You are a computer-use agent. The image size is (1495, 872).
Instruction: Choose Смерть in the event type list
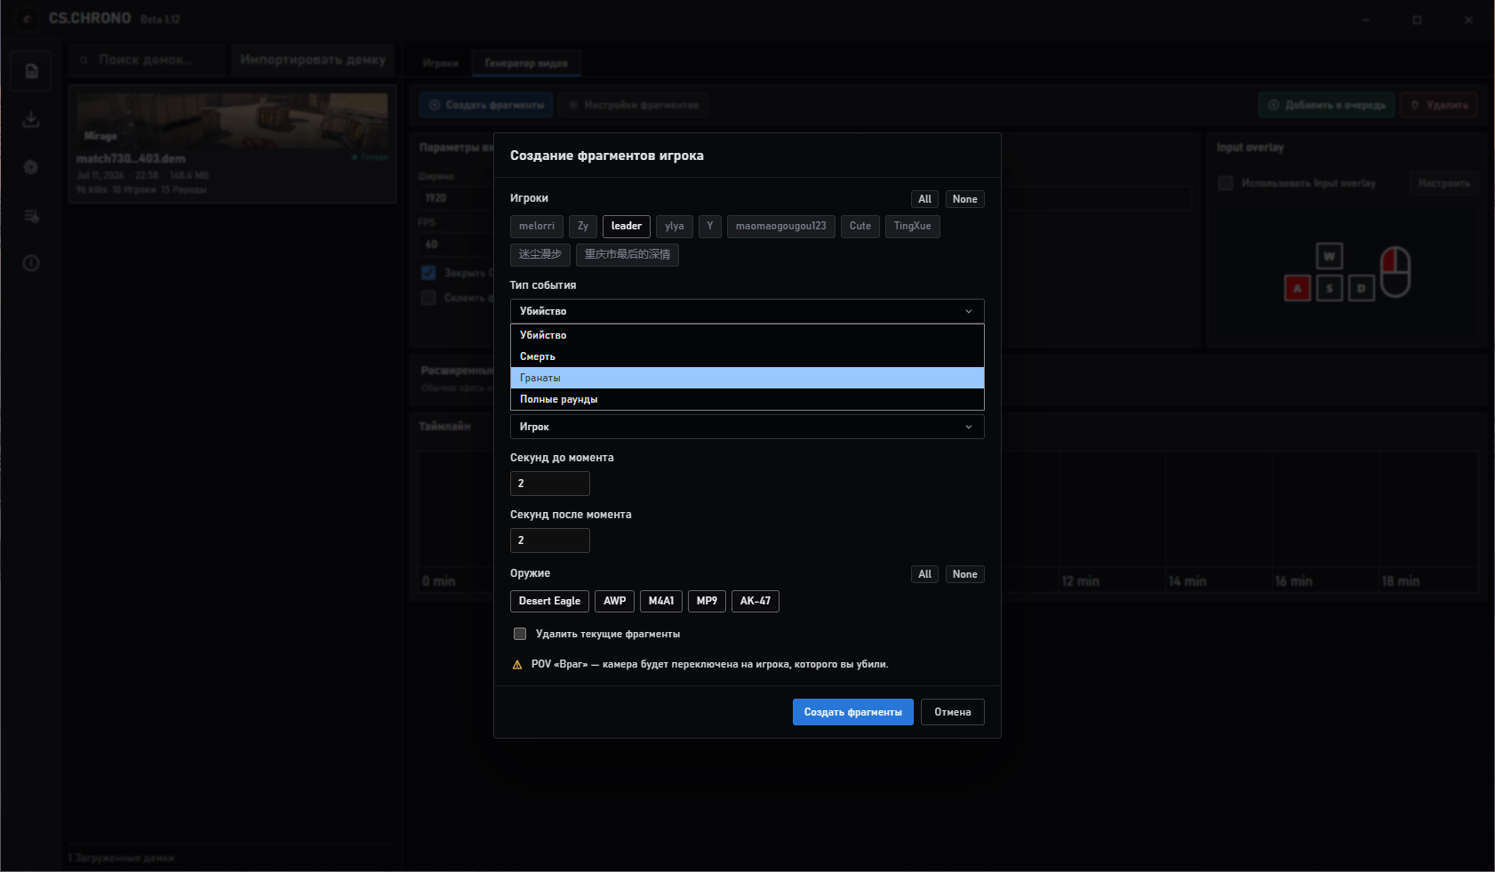coord(747,356)
